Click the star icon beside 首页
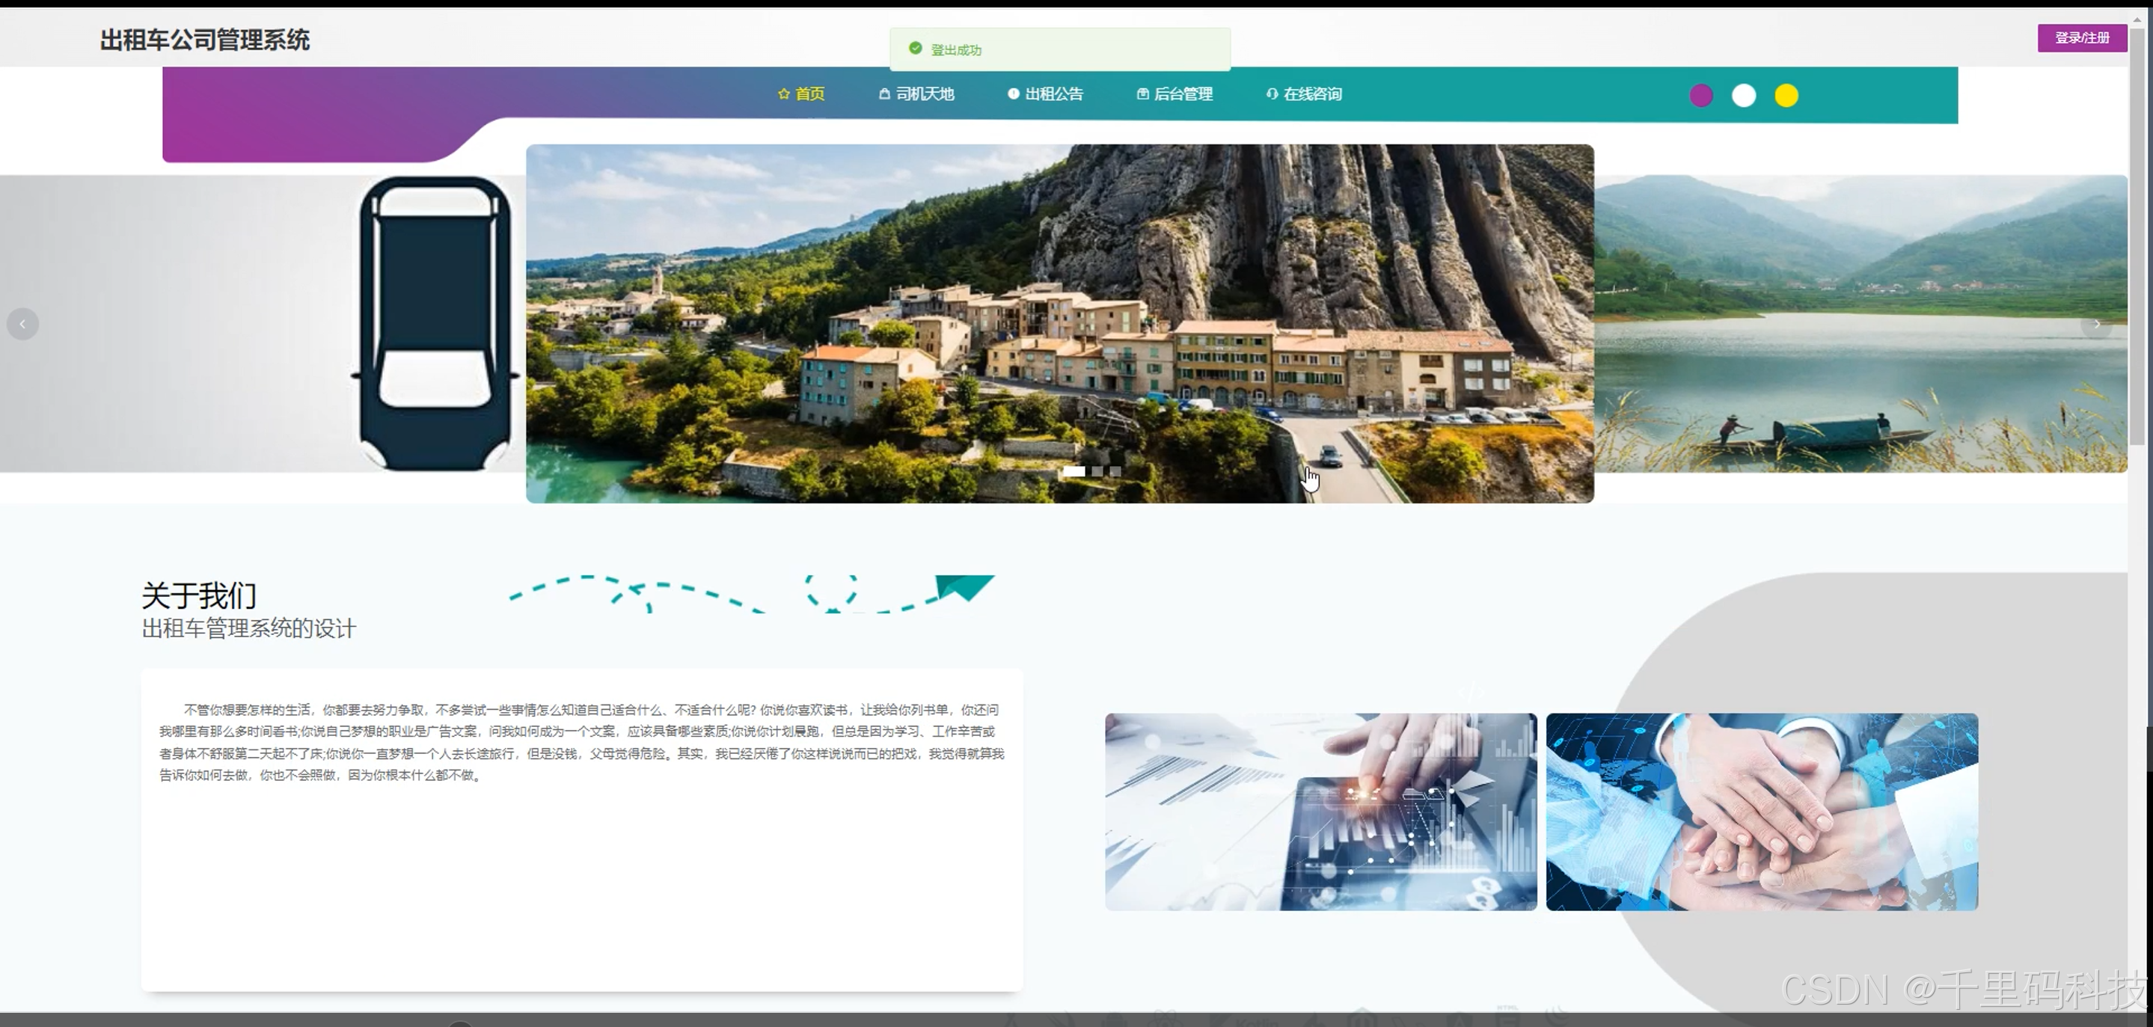Viewport: 2153px width, 1027px height. pyautogui.click(x=783, y=93)
